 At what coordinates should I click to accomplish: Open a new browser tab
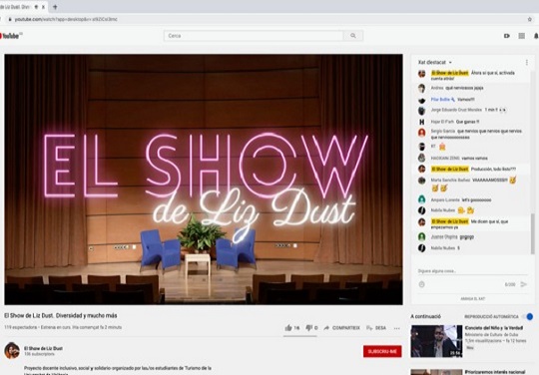(55, 7)
